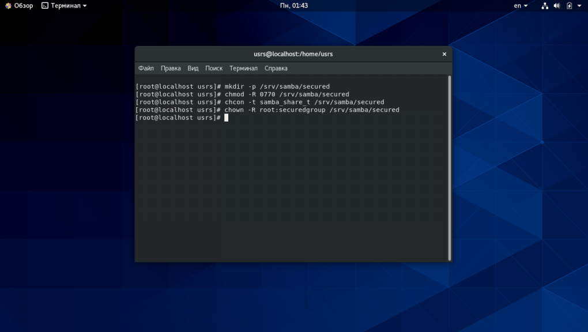Open the Поиск menu
The height and width of the screenshot is (332, 588).
[214, 68]
